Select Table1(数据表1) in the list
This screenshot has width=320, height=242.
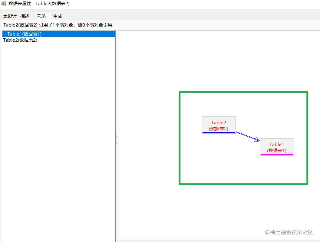tap(59, 34)
